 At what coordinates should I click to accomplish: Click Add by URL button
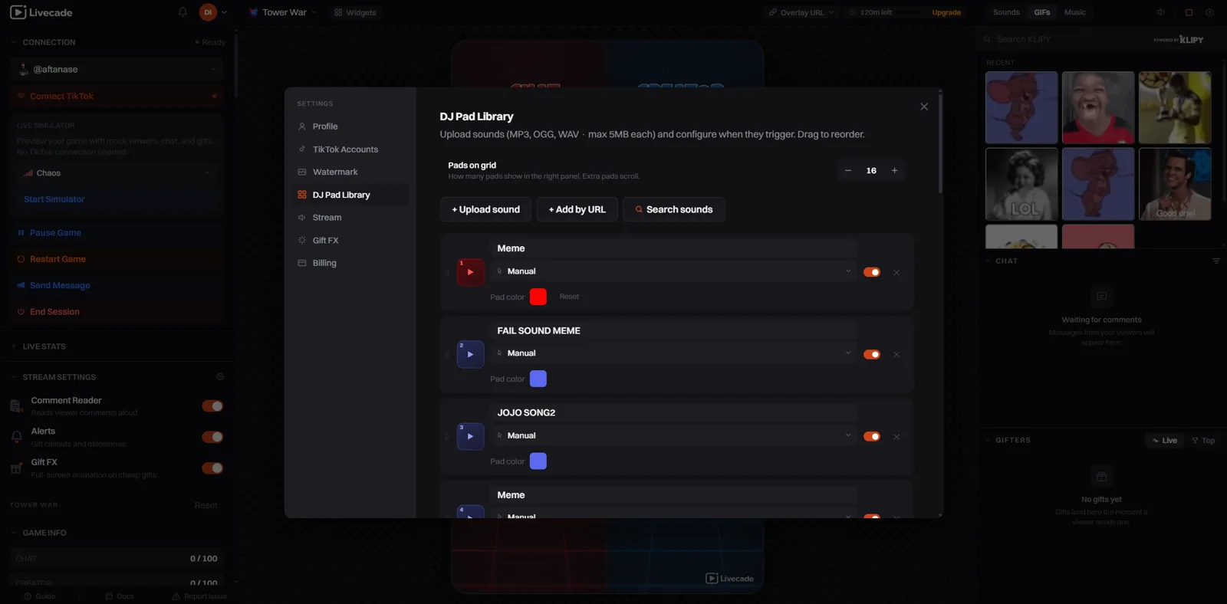(577, 209)
